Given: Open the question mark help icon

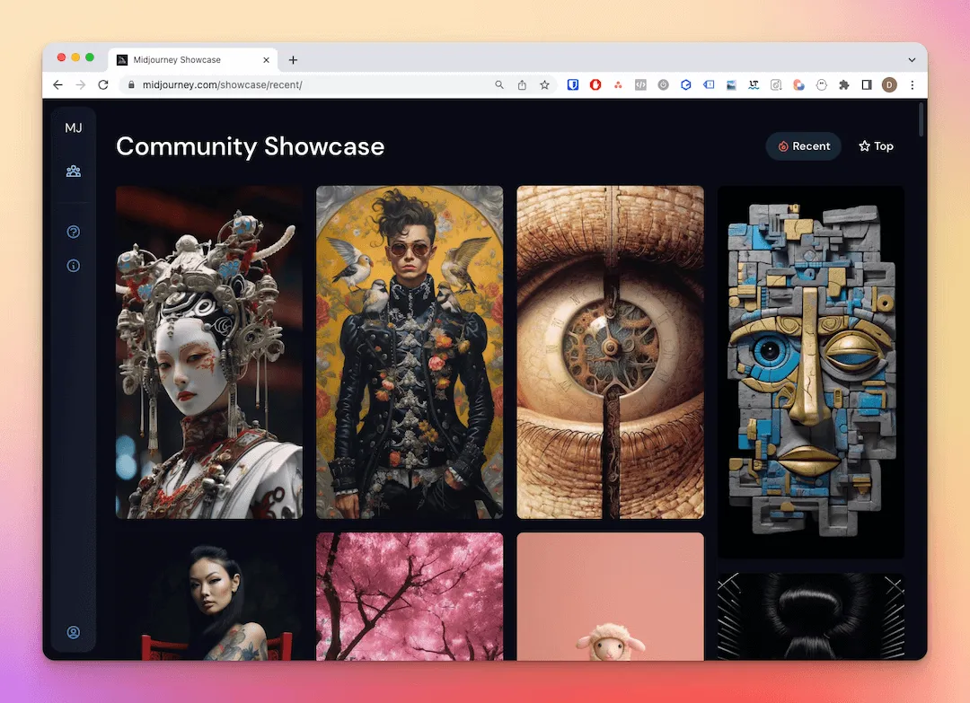Looking at the screenshot, I should point(74,232).
